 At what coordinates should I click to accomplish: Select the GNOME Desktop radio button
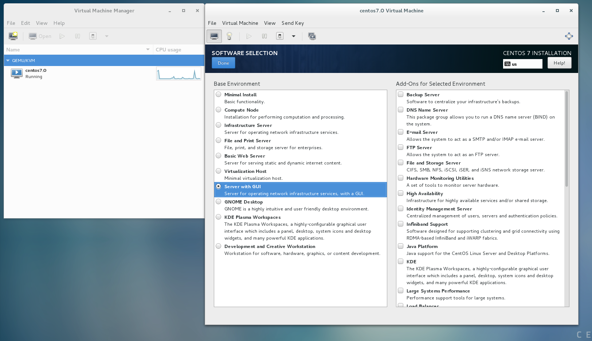click(219, 202)
